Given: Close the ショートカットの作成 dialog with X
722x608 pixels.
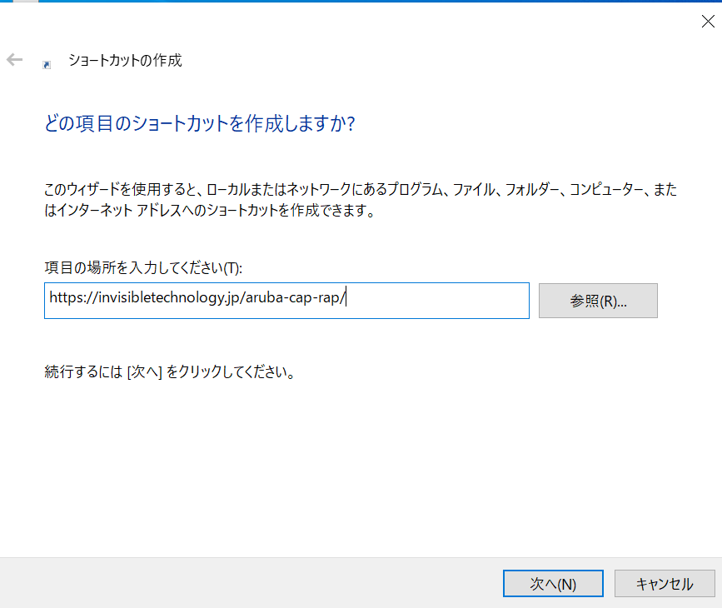Looking at the screenshot, I should 708,21.
